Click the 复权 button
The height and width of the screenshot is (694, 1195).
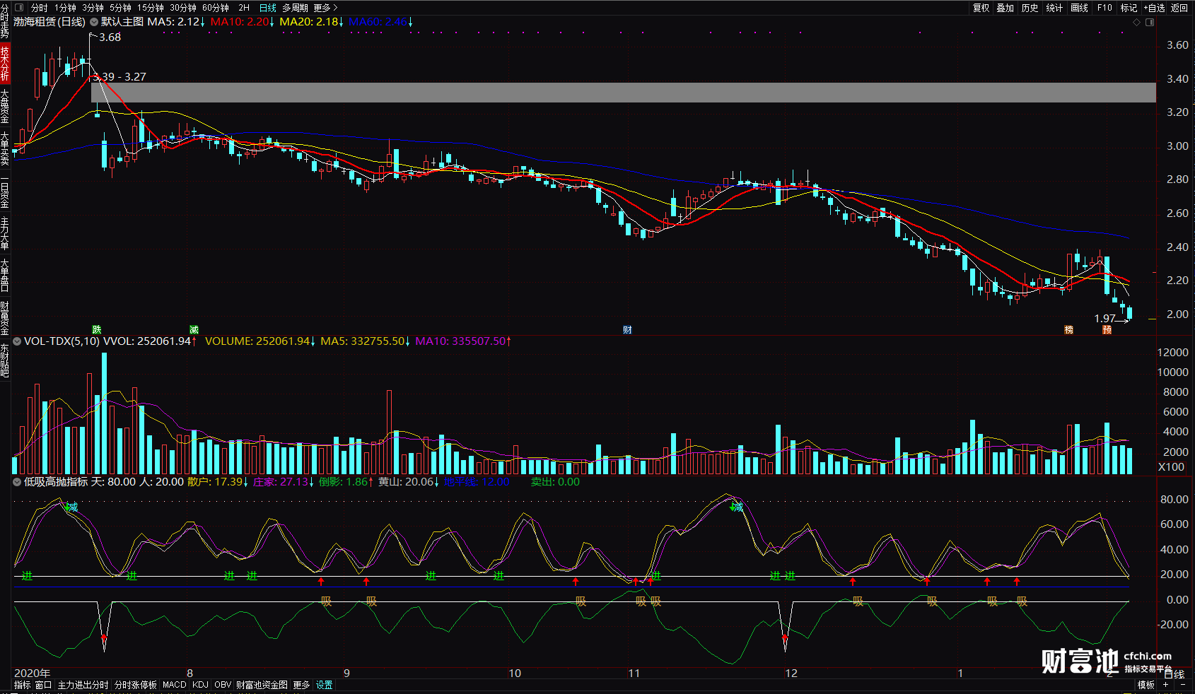[981, 8]
